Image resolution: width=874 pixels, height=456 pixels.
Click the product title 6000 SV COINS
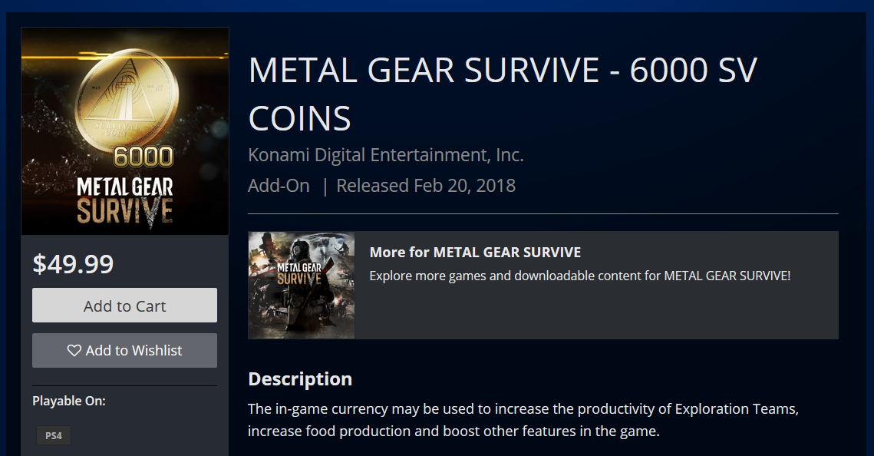point(503,94)
